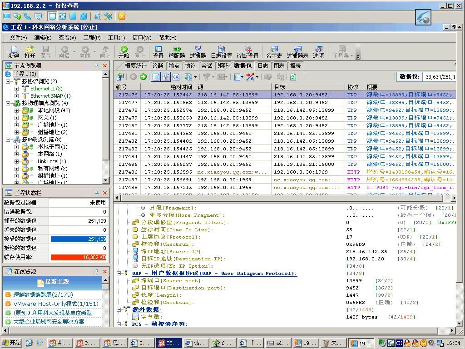Open the 工具(T) menu
Image resolution: width=465 pixels, height=349 pixels.
116,38
